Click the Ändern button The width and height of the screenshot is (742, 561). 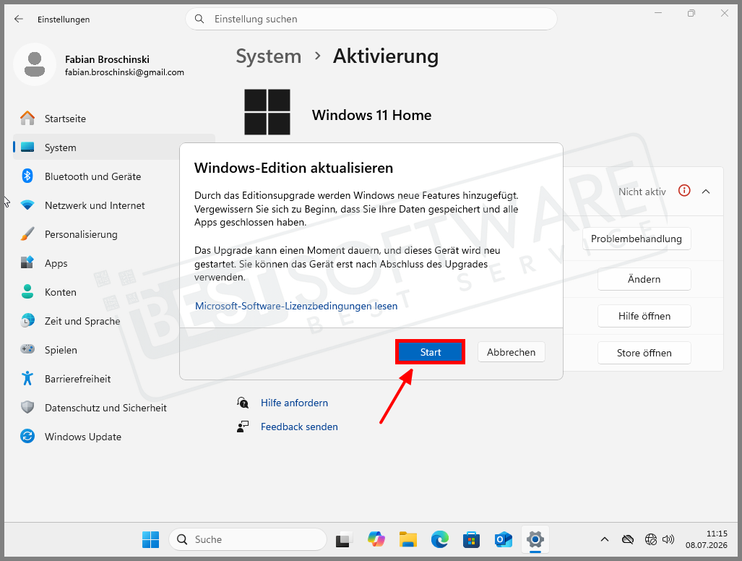644,279
